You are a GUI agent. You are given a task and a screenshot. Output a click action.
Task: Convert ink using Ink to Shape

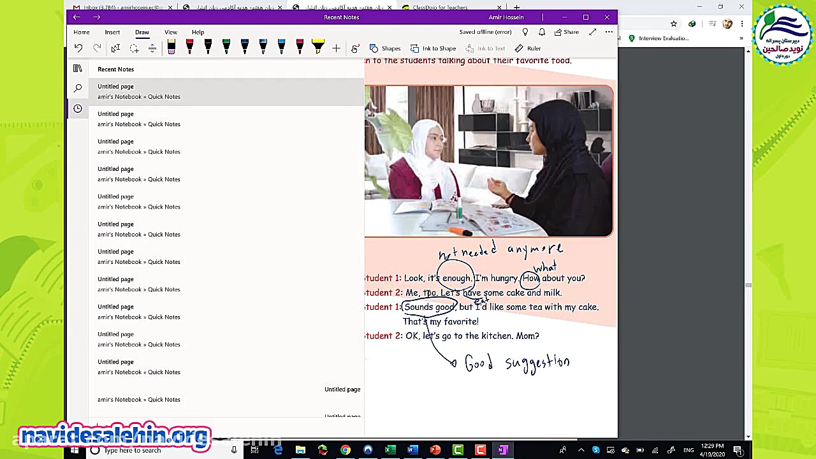pyautogui.click(x=433, y=48)
